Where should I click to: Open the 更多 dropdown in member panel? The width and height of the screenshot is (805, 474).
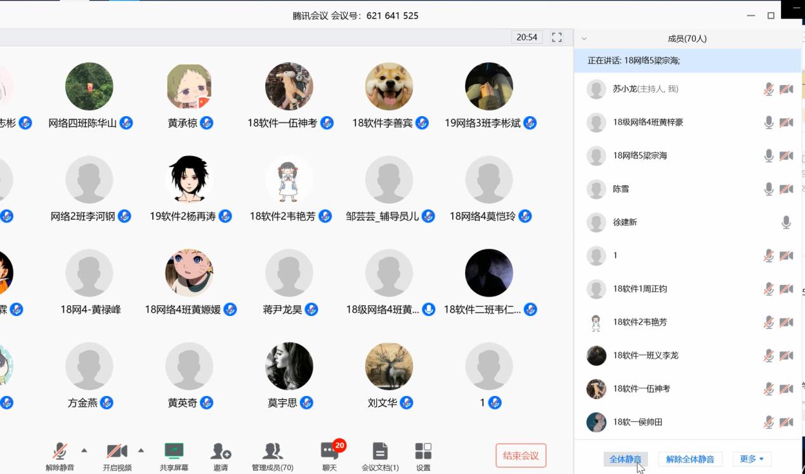click(x=752, y=459)
